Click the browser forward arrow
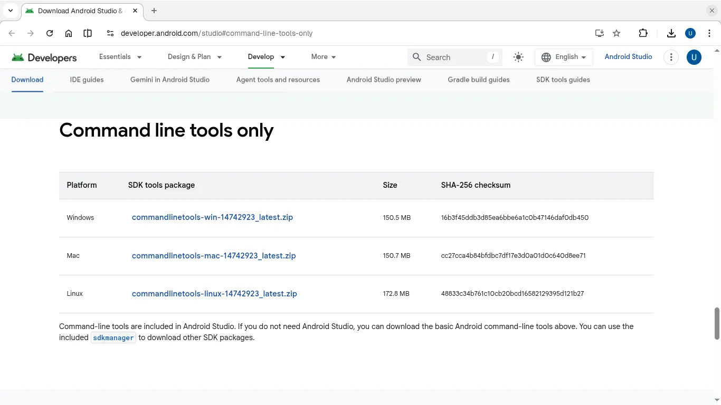This screenshot has width=721, height=405. coord(31,33)
